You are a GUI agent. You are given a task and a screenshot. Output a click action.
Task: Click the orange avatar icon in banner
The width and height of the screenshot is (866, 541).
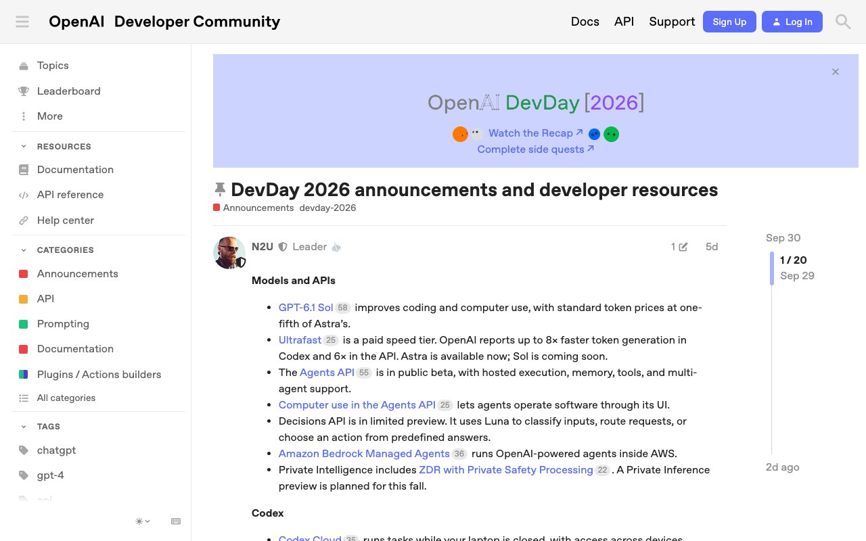point(460,134)
